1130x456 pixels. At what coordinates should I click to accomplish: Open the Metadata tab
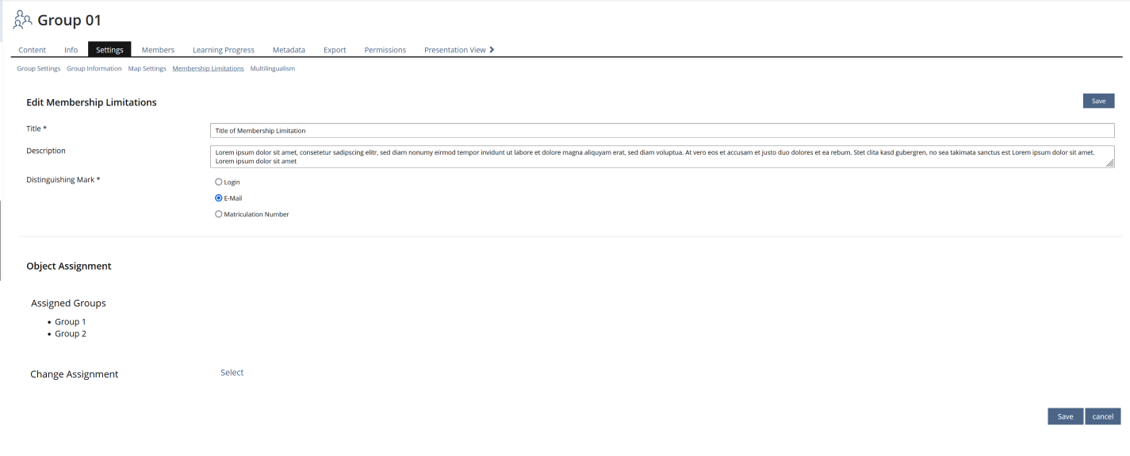289,50
